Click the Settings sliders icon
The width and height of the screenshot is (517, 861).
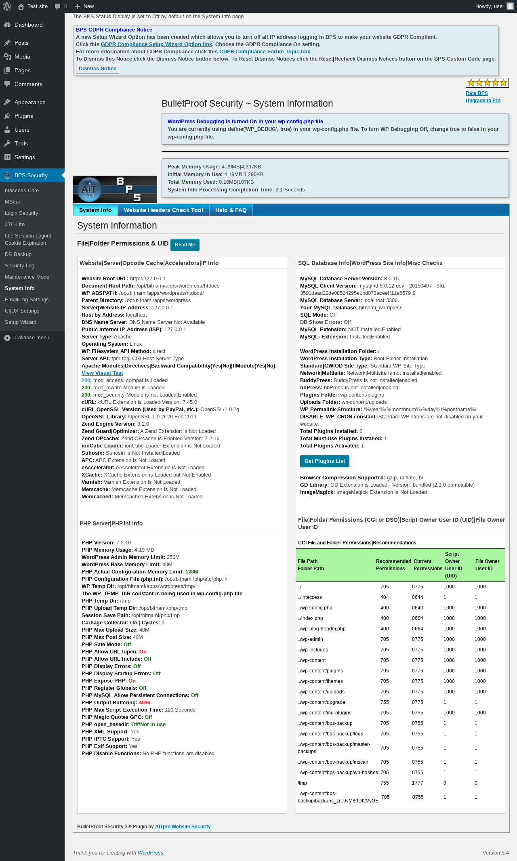[7, 157]
